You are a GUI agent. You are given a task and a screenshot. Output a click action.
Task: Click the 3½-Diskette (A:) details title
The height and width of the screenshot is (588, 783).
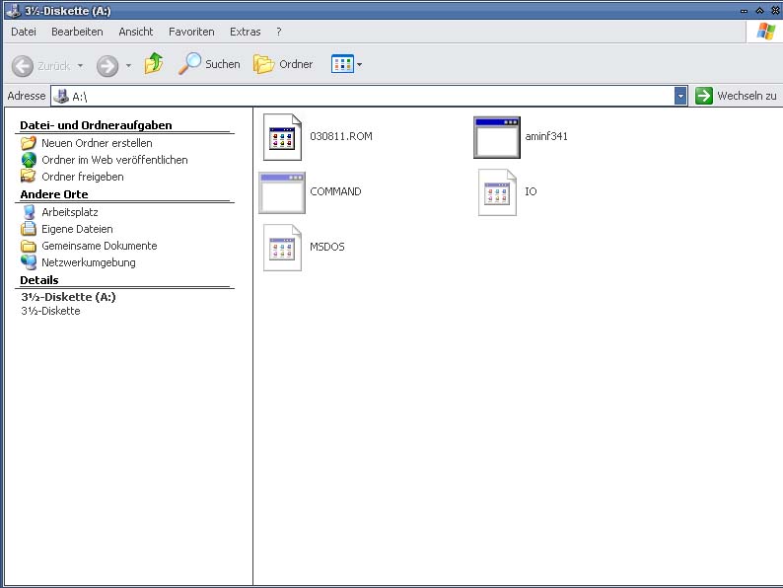pyautogui.click(x=68, y=297)
